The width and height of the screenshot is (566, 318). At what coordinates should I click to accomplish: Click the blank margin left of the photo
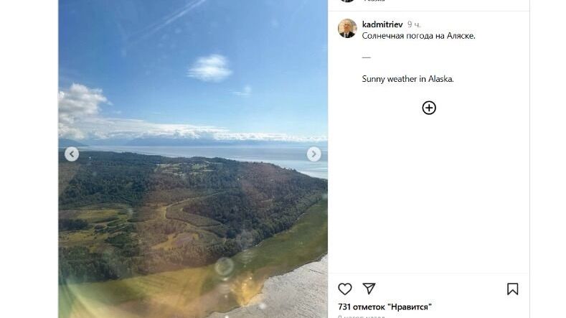coord(29,159)
